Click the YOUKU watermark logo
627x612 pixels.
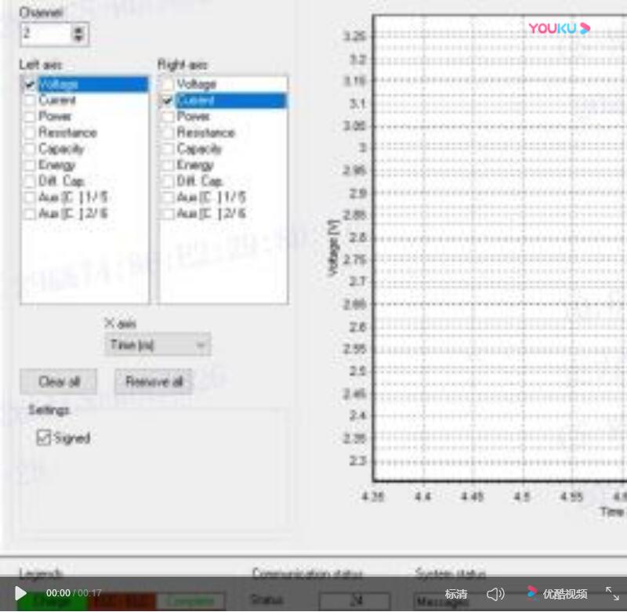coord(558,28)
